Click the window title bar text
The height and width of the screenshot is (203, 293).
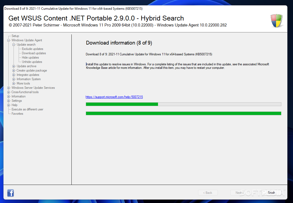tap(73, 9)
